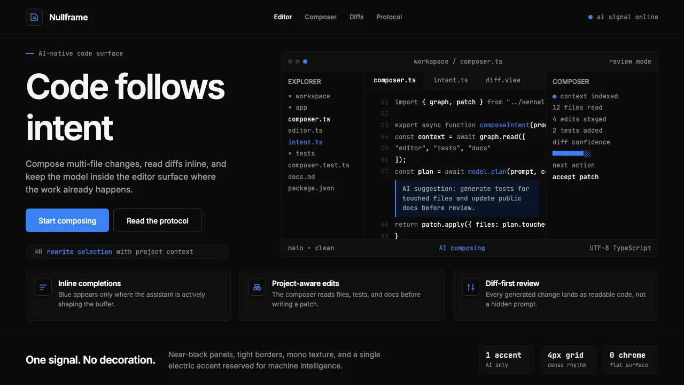Image resolution: width=684 pixels, height=385 pixels.
Task: Click the 4 edits staged line
Action: 579,119
